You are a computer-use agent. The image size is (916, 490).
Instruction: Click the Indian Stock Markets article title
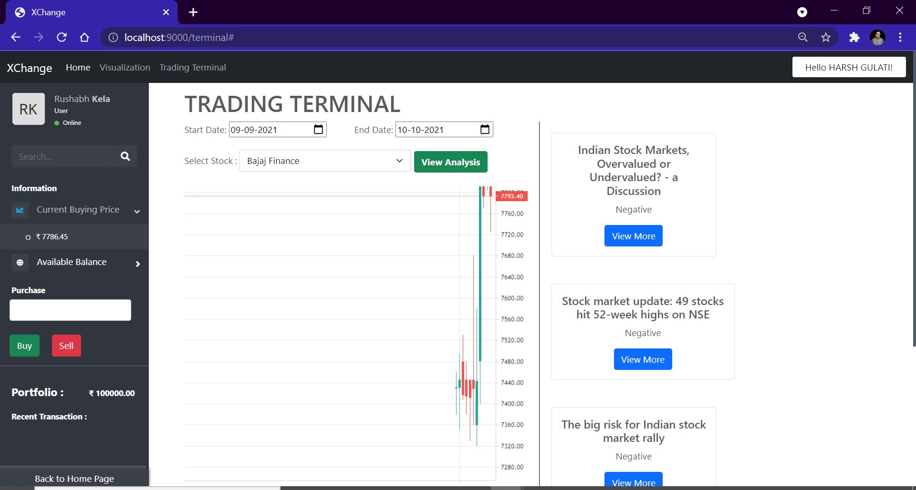point(634,170)
